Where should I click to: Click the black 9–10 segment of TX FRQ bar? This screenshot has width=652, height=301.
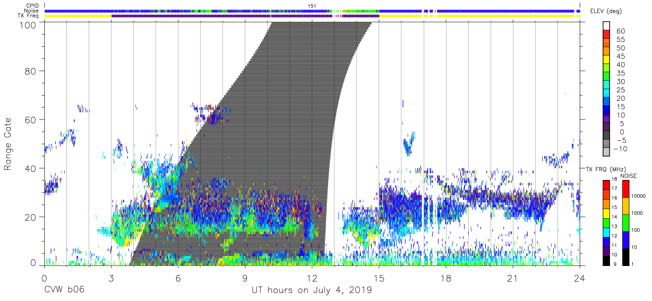coord(606,260)
